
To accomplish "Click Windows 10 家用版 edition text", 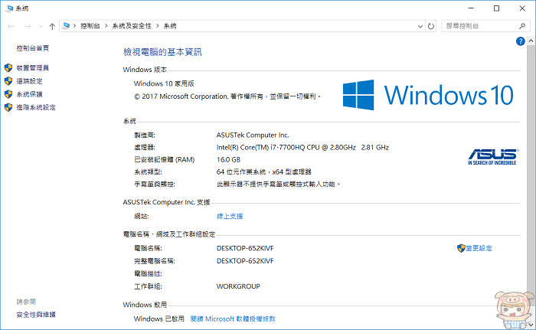I will 164,83.
